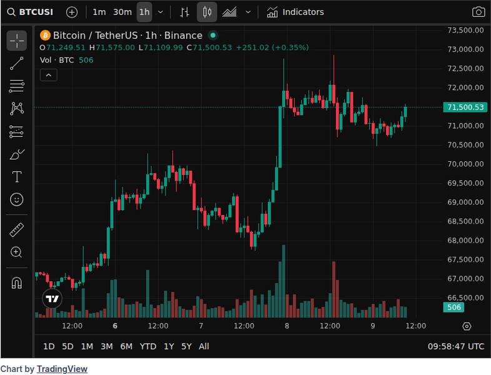Click the 73,000.00 price axis label
The image size is (491, 375).
465,49
